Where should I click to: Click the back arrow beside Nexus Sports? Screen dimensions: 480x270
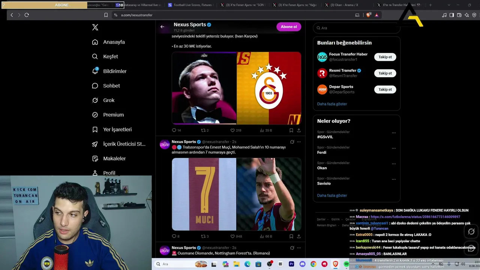pyautogui.click(x=162, y=27)
